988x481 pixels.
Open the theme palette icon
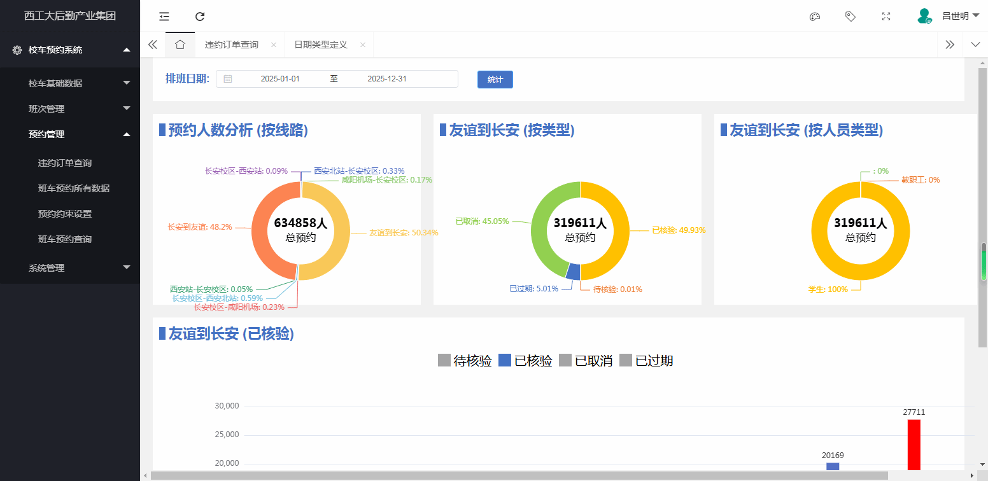click(x=814, y=17)
